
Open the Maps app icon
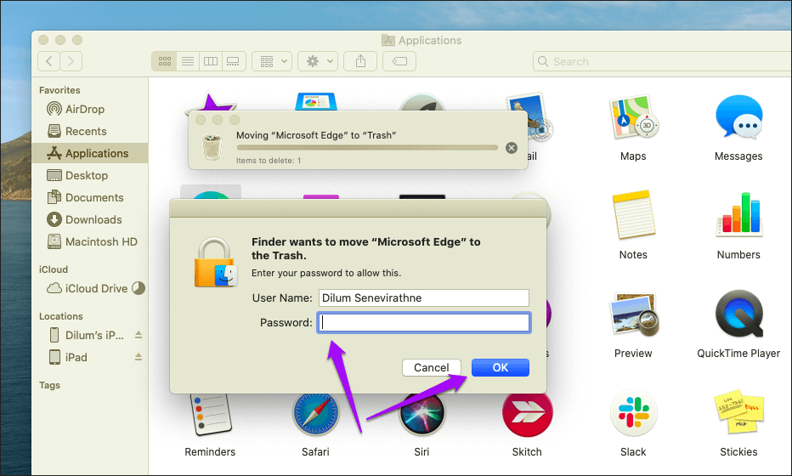[633, 117]
